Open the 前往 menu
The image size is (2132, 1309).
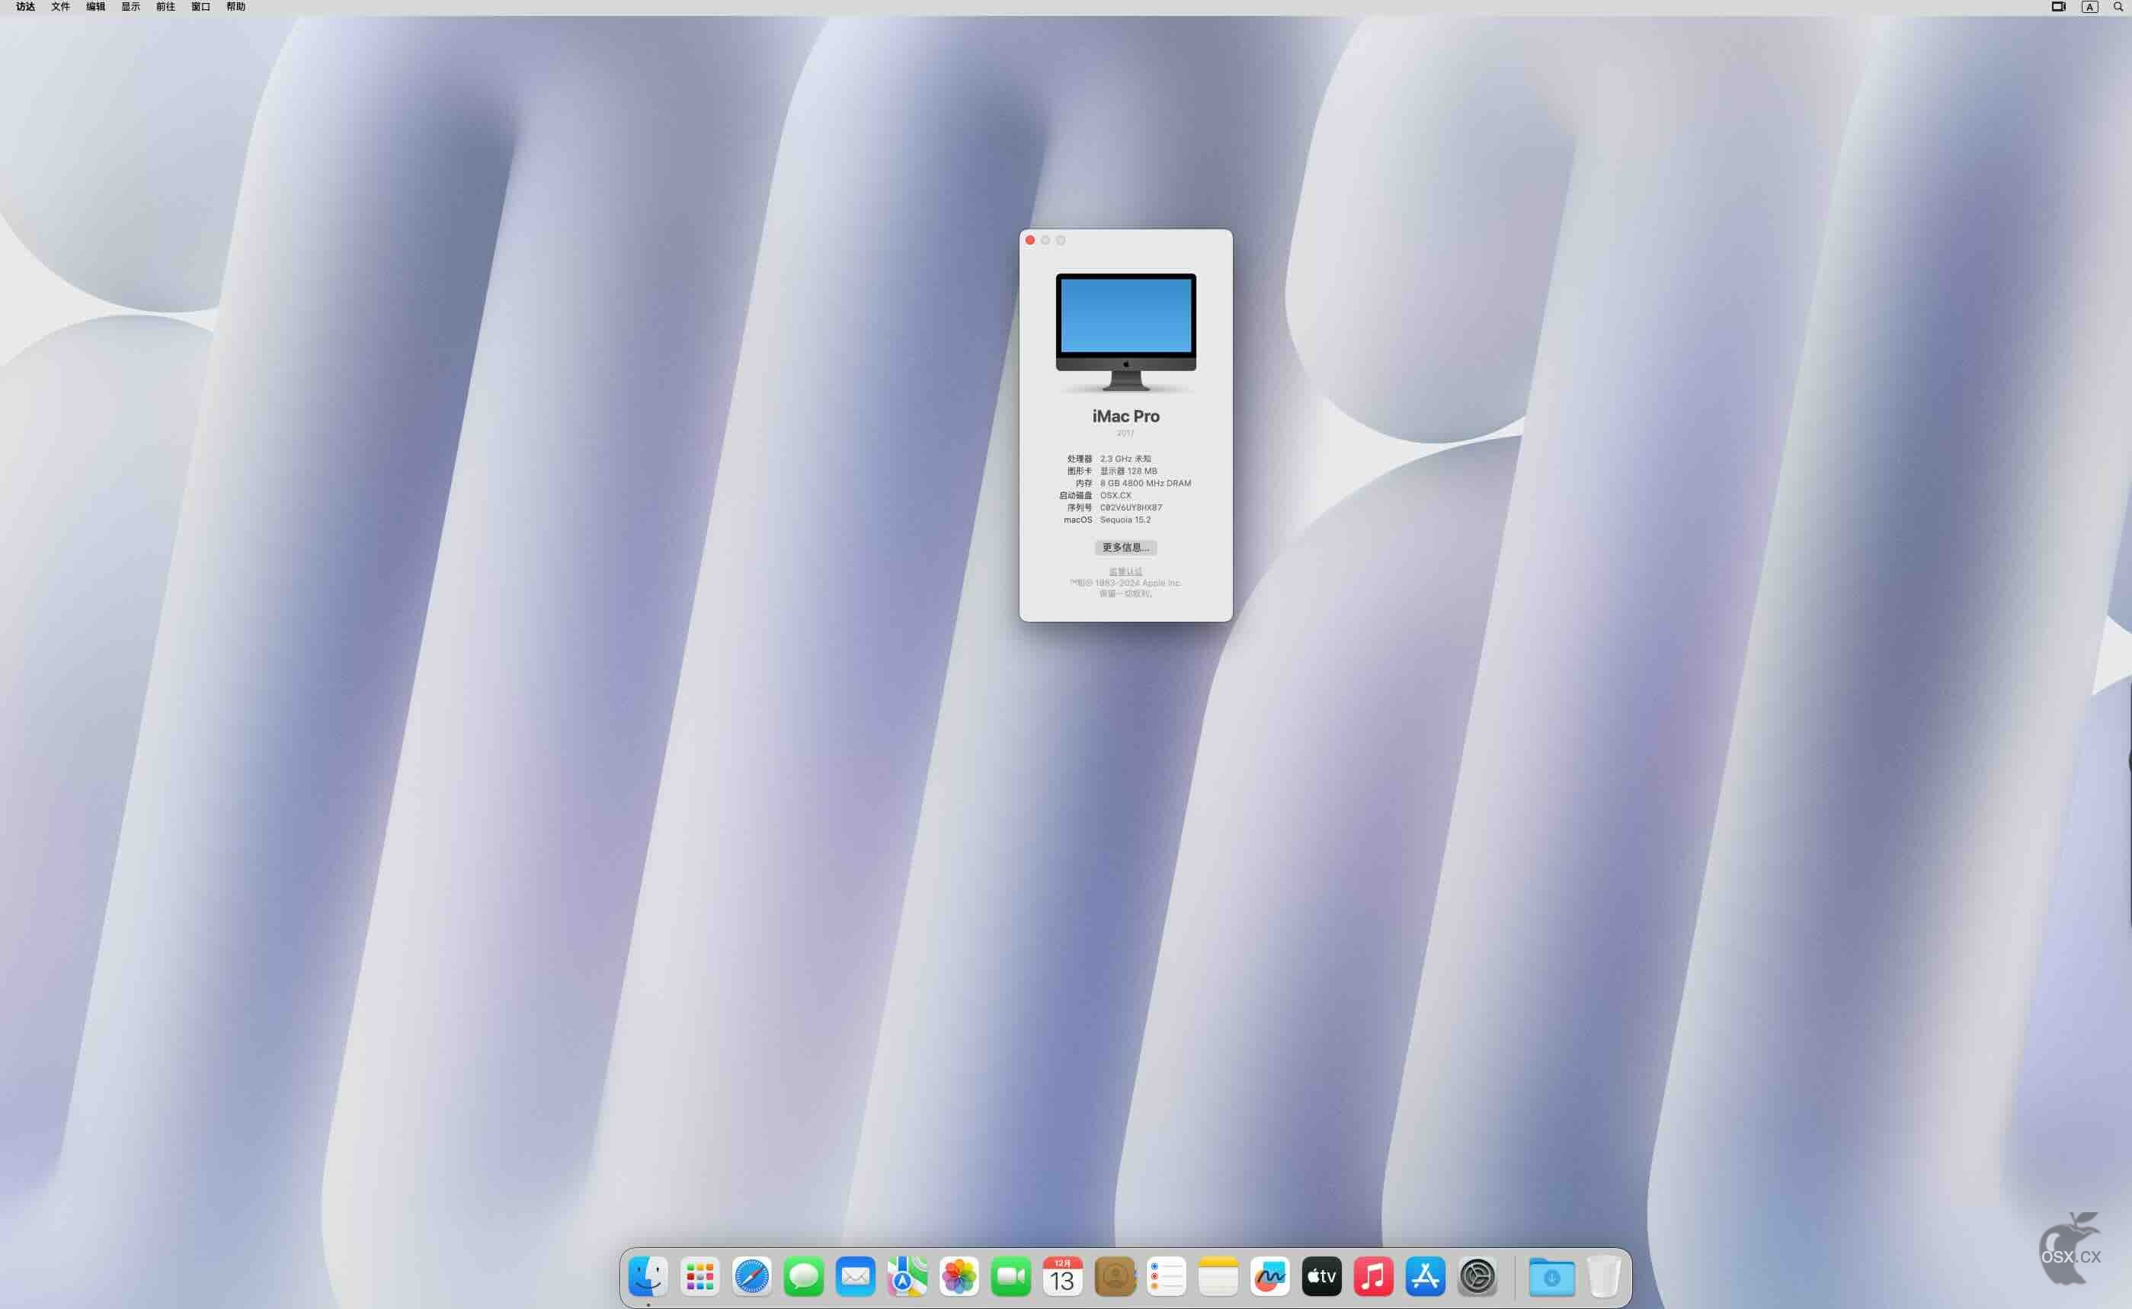(x=165, y=7)
